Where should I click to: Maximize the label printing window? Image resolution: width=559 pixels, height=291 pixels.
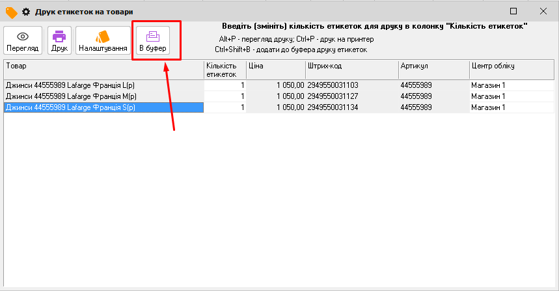point(513,11)
